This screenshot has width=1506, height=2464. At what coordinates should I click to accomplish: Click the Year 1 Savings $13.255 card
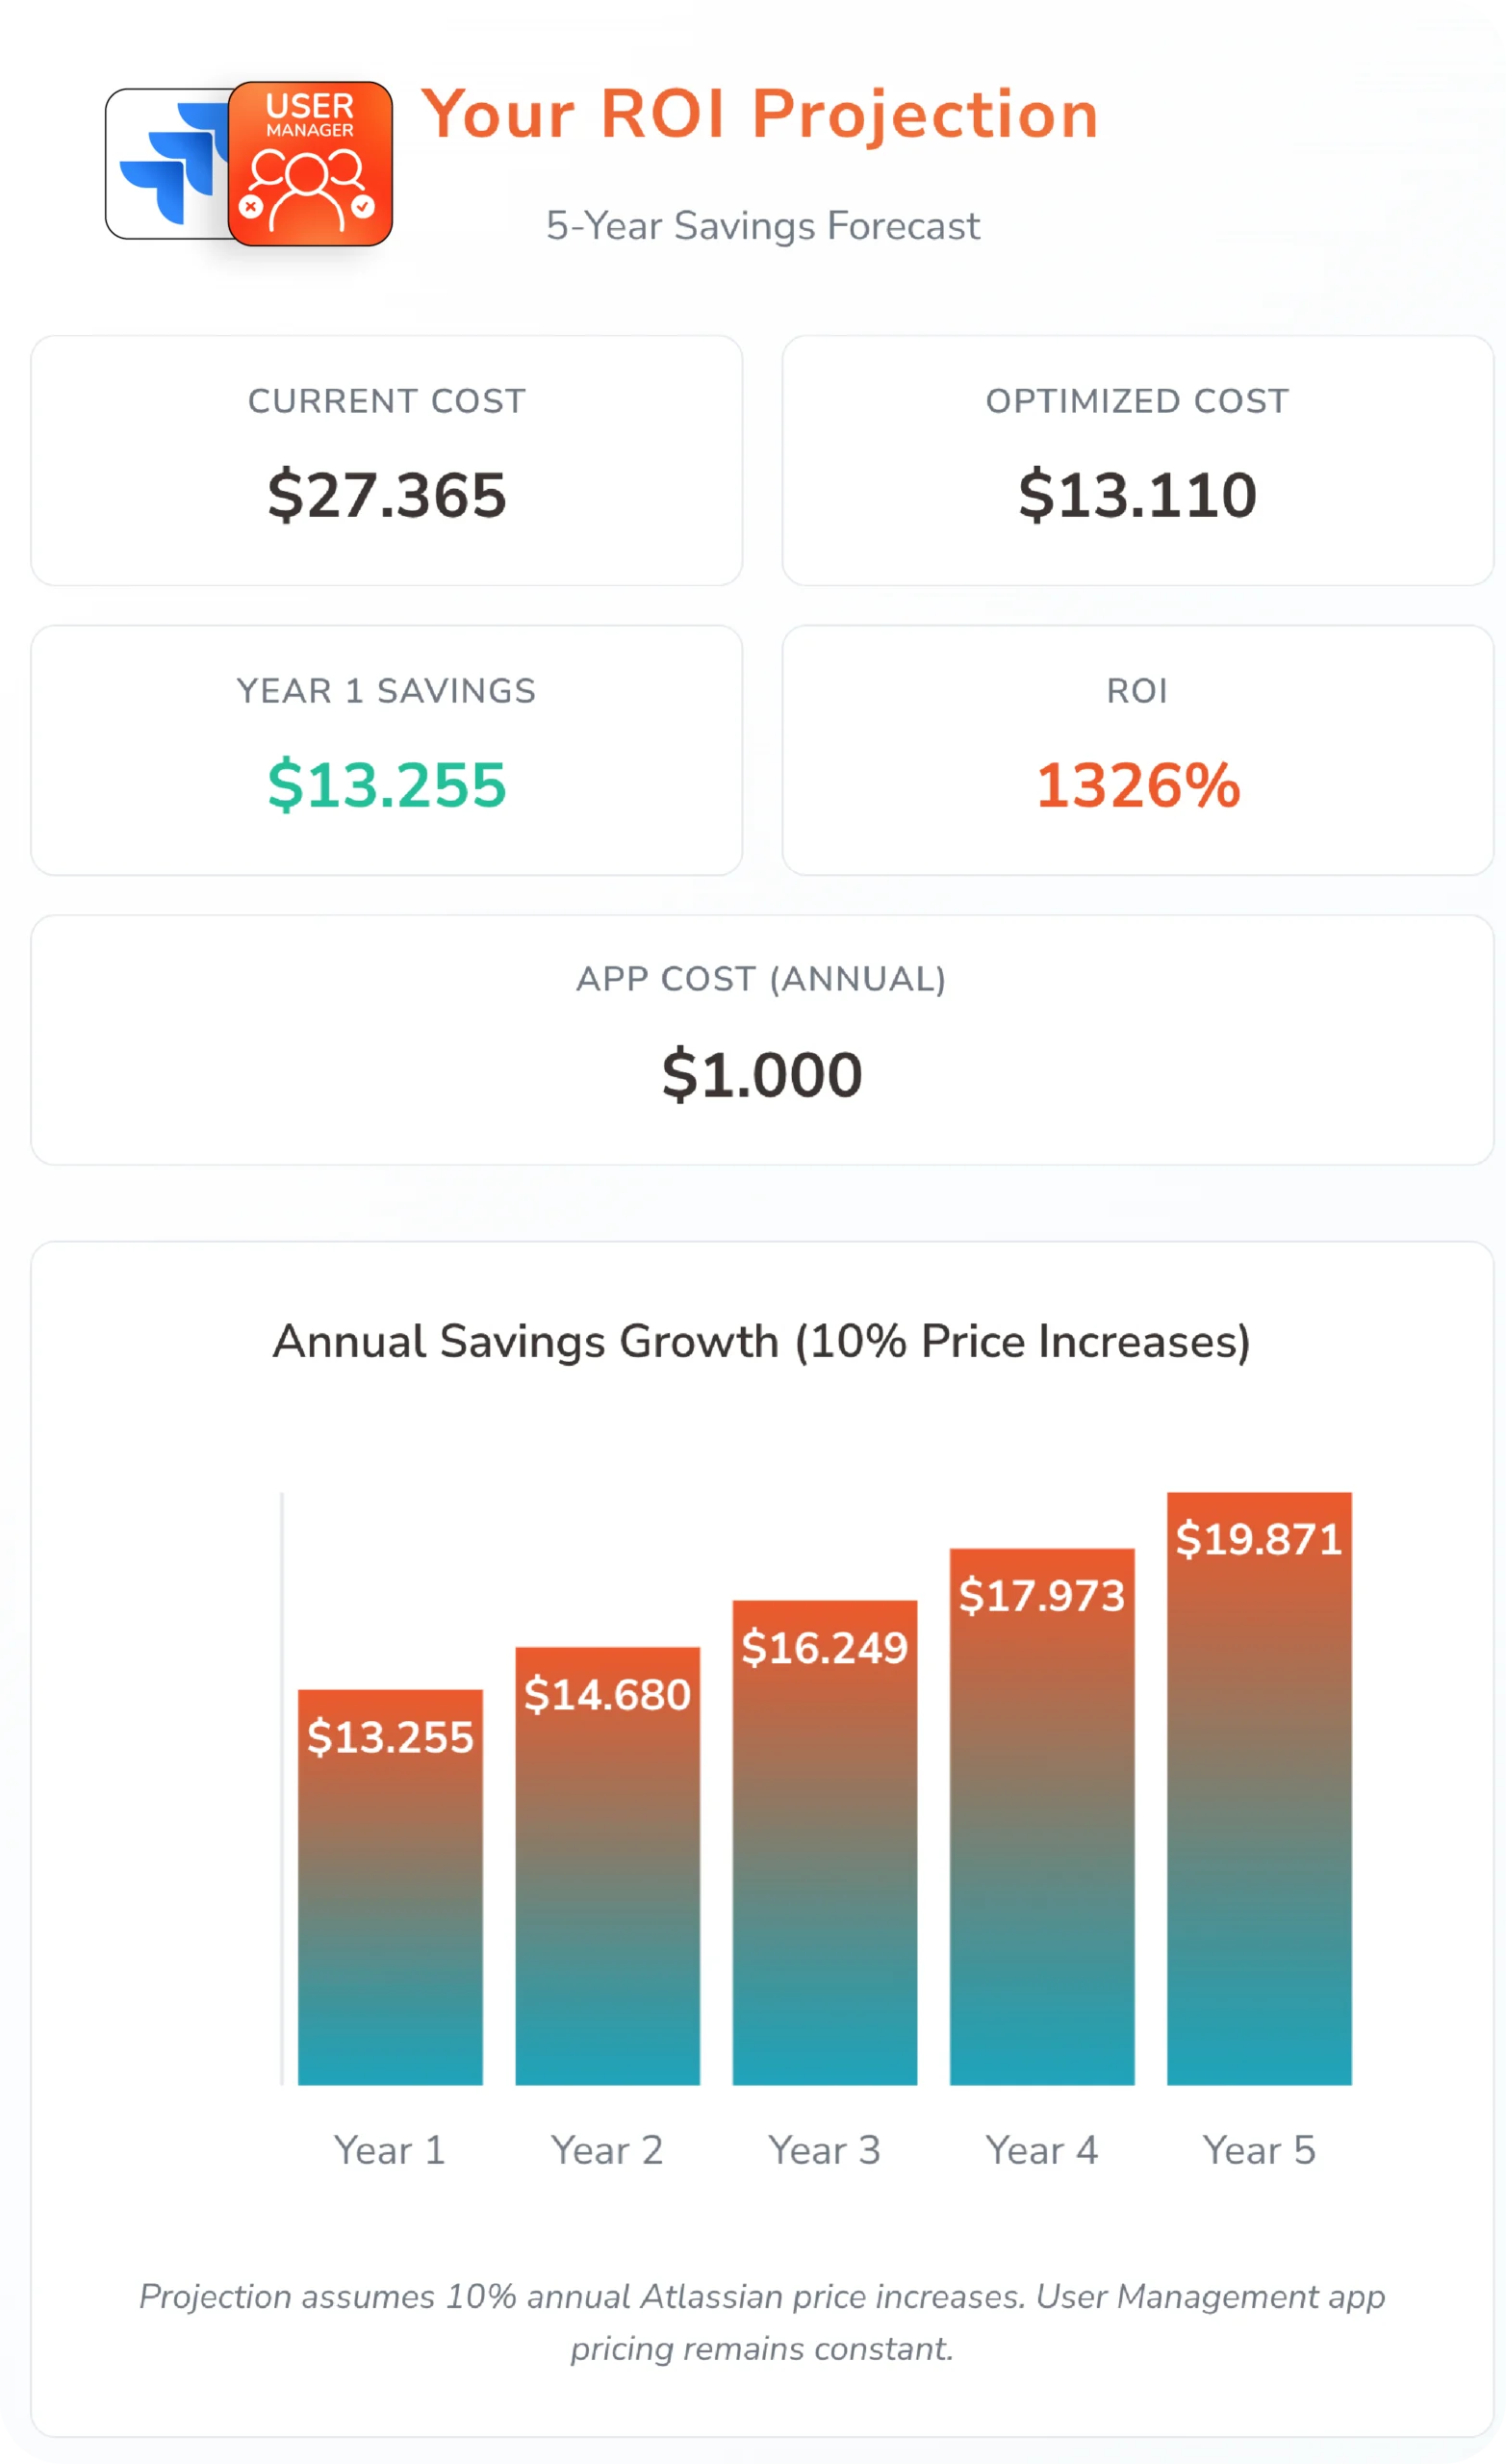point(386,750)
